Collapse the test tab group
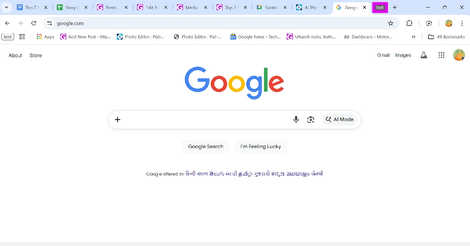The width and height of the screenshot is (470, 246). 380,7
